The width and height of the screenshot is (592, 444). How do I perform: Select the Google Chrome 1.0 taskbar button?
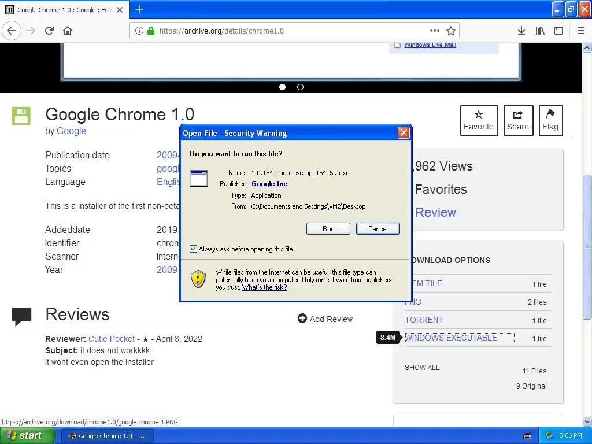[x=107, y=436]
